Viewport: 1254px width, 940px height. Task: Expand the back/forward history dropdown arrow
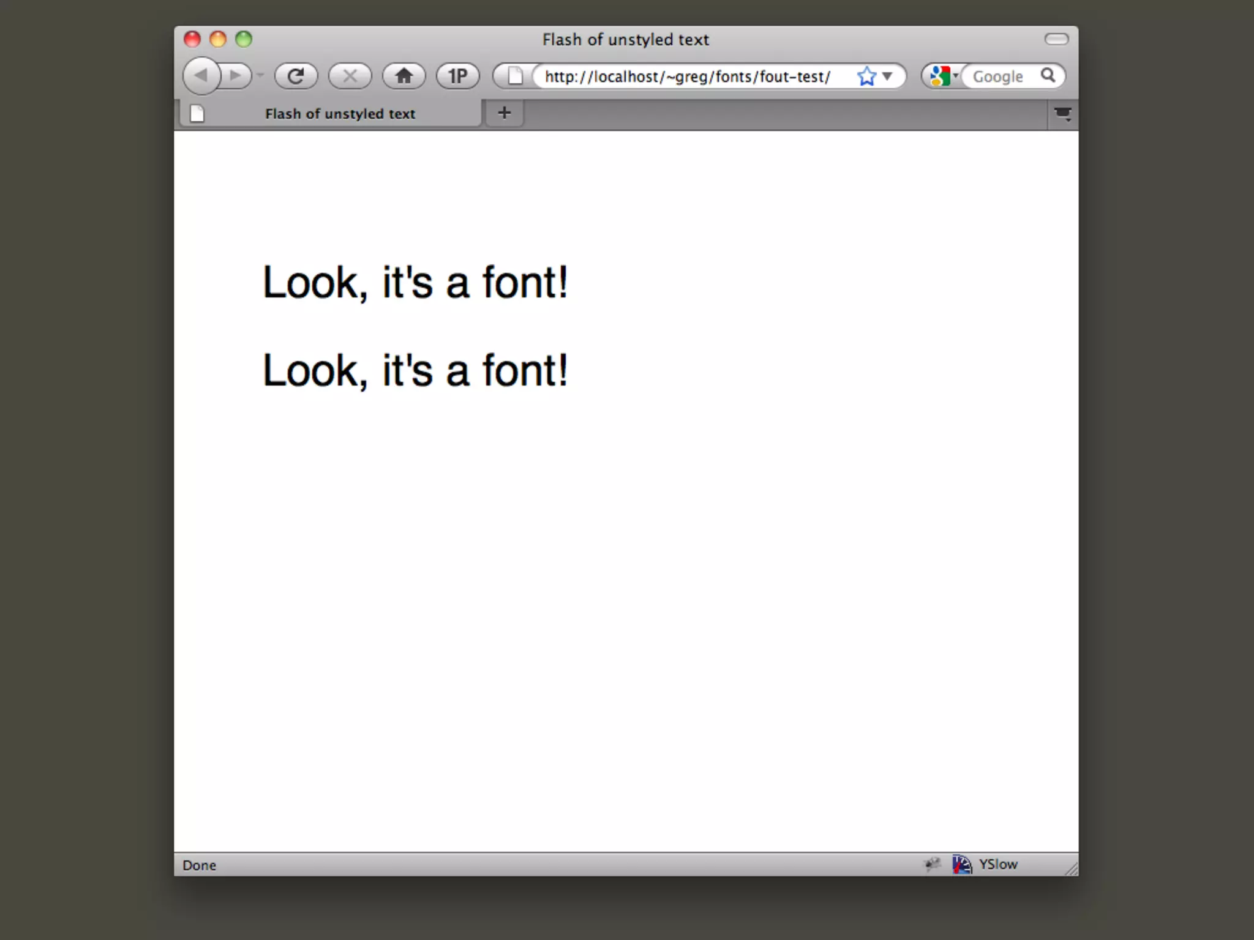260,76
